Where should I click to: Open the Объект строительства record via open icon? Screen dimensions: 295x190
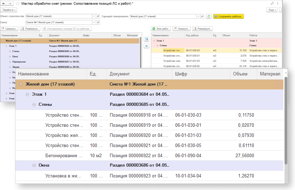[x=98, y=16]
